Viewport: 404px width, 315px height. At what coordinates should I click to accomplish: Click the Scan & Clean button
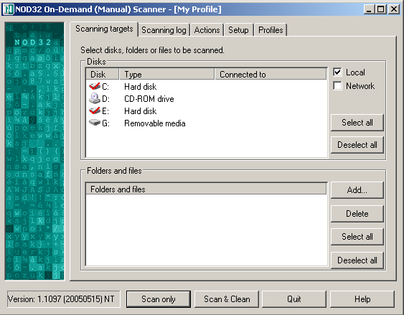pyautogui.click(x=227, y=299)
